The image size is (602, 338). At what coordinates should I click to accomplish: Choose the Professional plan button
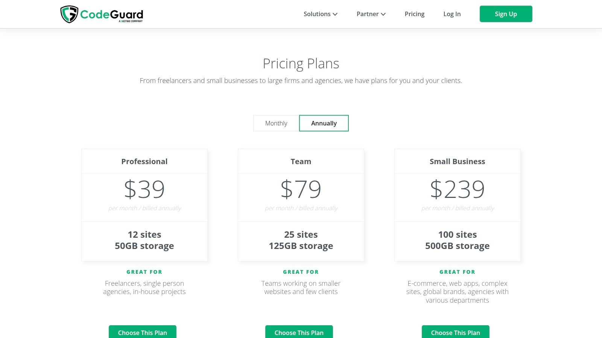click(143, 332)
